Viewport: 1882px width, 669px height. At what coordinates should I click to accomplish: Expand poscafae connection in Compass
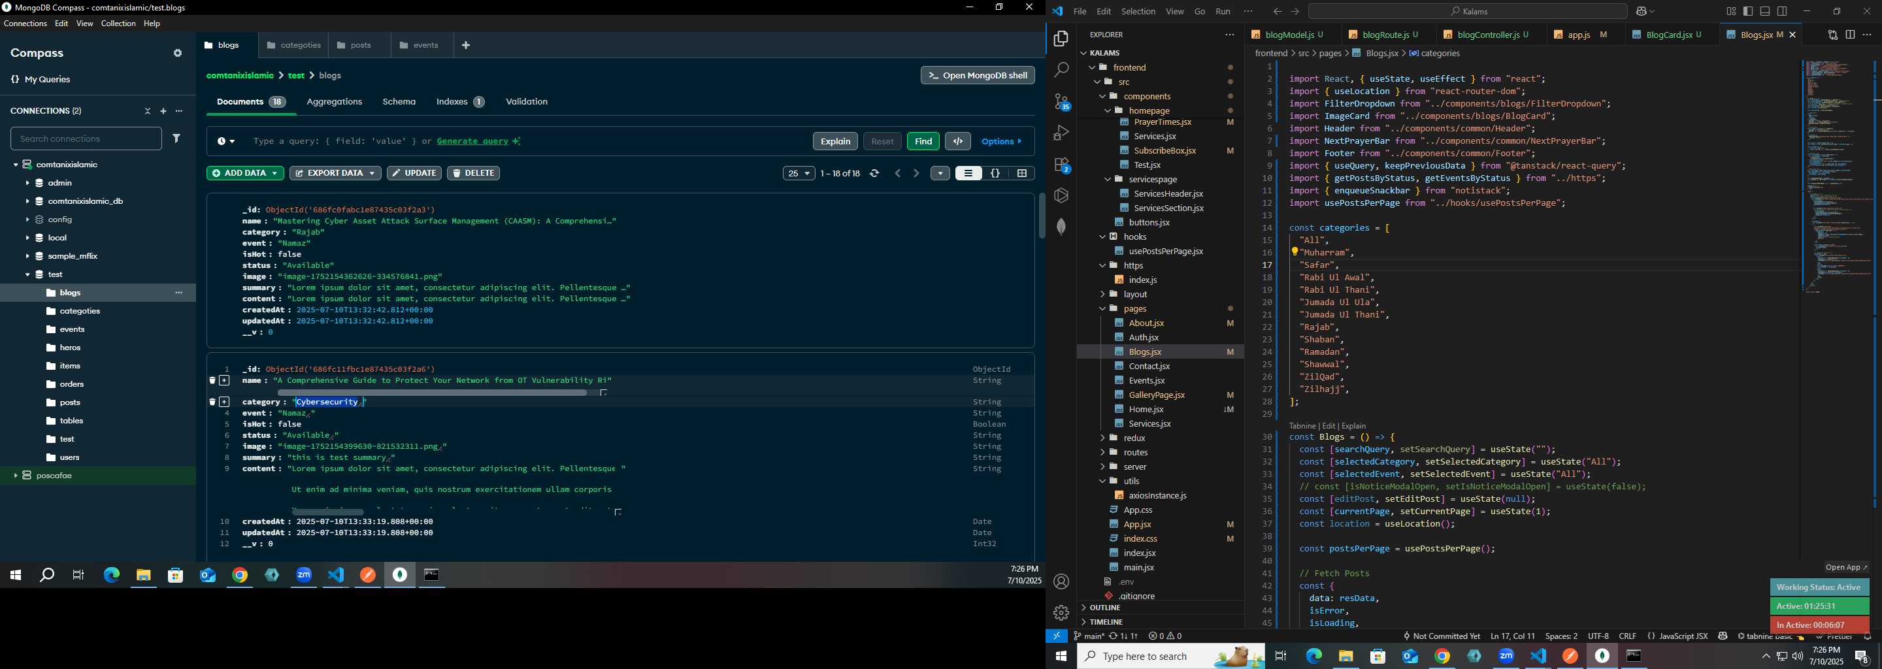(15, 476)
